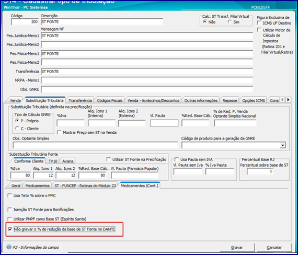Click Obs. Optante Simples field
Viewport: 298px width, 255px height.
coord(95,145)
